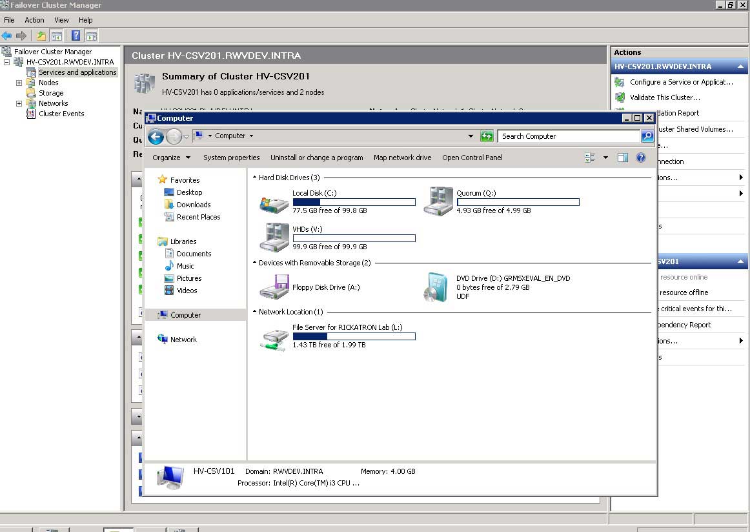750x532 pixels.
Task: Click the Favorites star icon
Action: (162, 179)
